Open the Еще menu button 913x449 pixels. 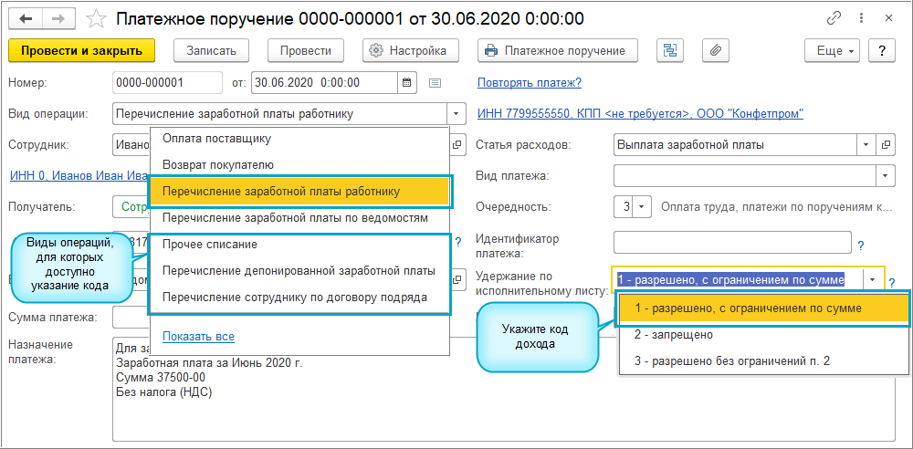834,51
